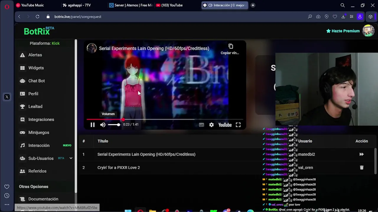
Task: Open a new browser tab
Action: (x=253, y=5)
